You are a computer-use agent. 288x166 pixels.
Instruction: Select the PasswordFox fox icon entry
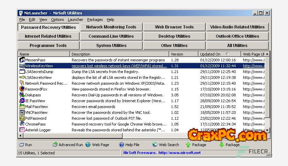point(22,89)
